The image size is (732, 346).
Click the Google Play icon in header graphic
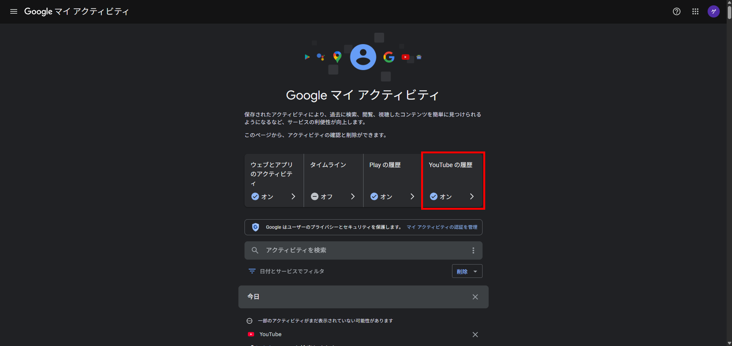click(307, 57)
